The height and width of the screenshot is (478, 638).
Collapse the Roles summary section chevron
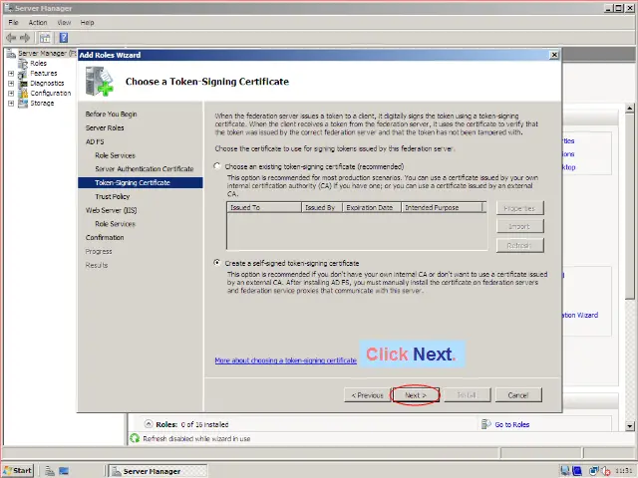tap(149, 424)
